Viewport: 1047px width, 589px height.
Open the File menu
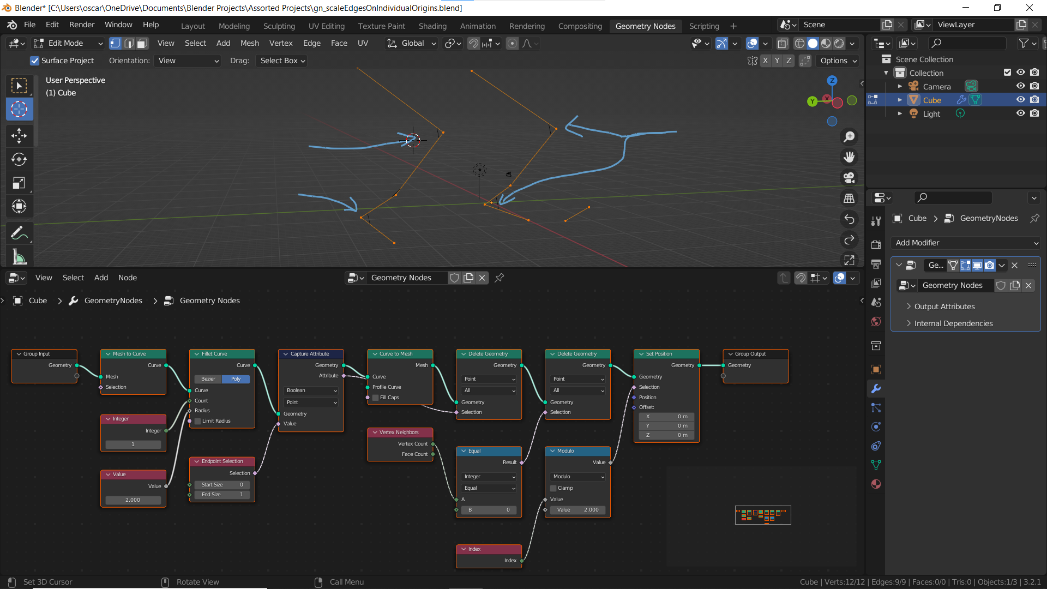(x=29, y=25)
